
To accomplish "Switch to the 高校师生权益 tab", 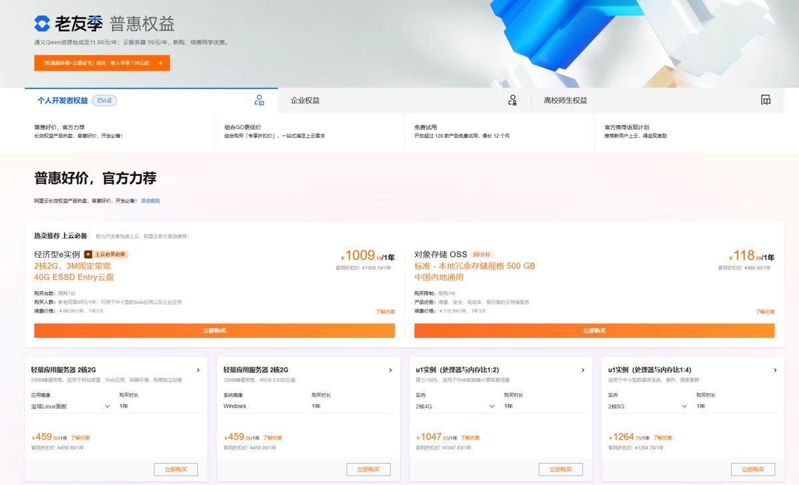I will click(x=657, y=101).
